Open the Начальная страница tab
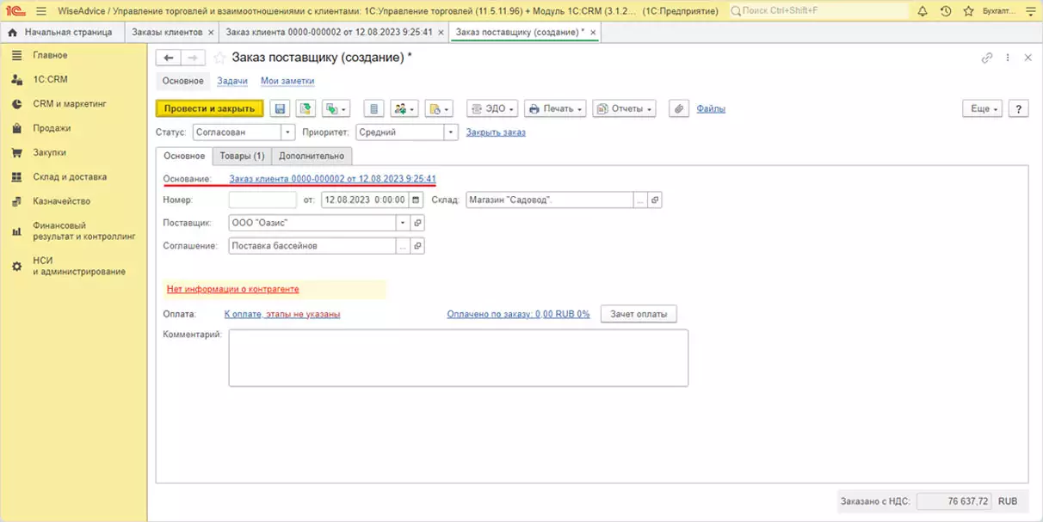This screenshot has width=1043, height=522. 60,32
